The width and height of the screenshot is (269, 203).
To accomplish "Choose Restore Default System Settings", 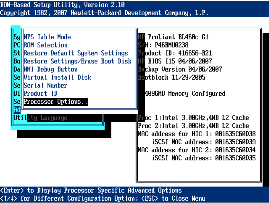I will (76, 53).
